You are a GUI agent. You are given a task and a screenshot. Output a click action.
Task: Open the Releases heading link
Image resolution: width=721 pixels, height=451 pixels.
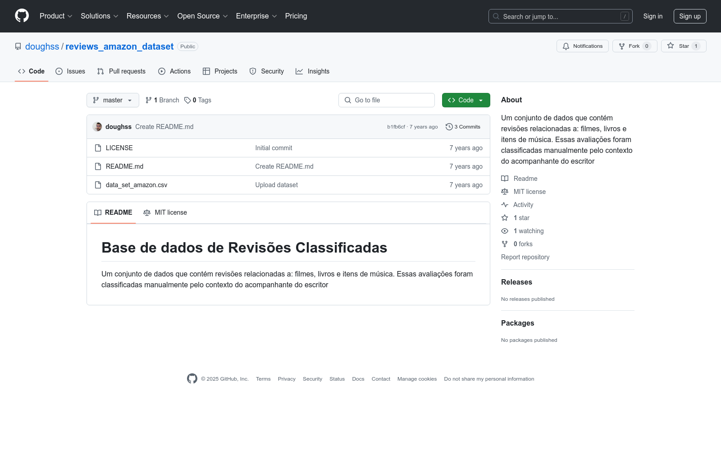pos(516,282)
